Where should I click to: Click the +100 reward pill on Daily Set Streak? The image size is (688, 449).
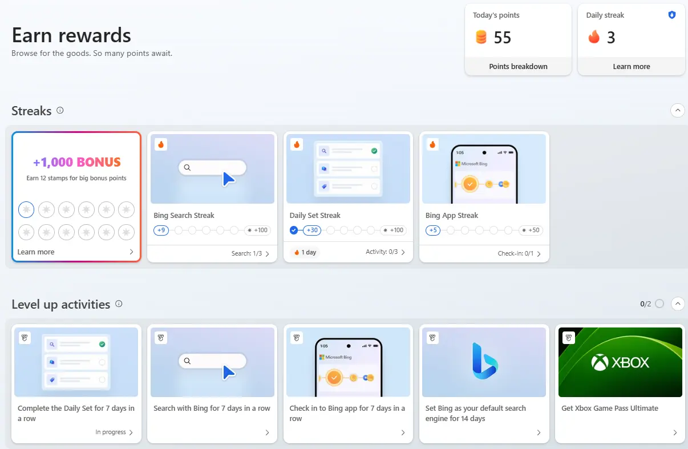pyautogui.click(x=393, y=230)
